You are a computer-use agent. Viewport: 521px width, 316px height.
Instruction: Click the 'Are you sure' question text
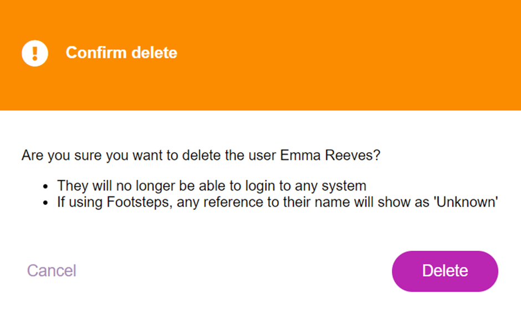tap(201, 155)
